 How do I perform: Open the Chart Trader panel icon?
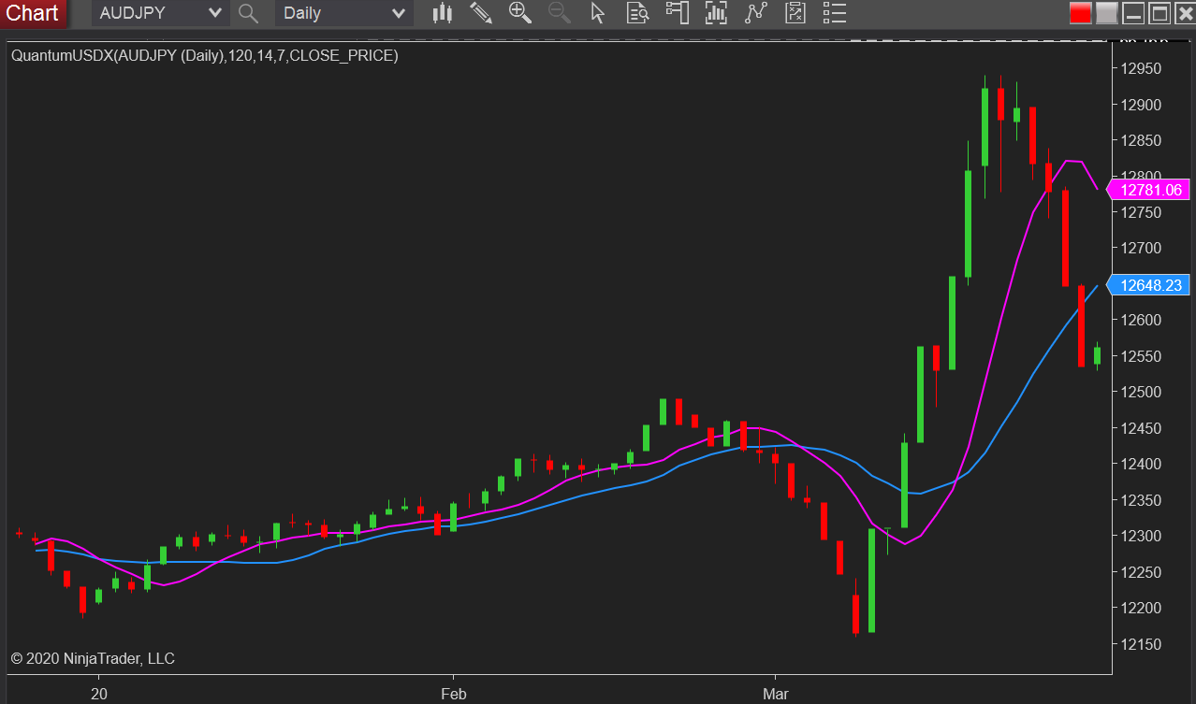point(677,13)
